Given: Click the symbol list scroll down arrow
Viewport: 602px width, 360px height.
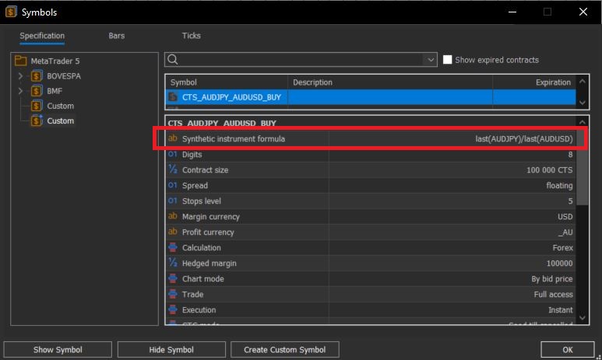Looking at the screenshot, I should click(582, 103).
